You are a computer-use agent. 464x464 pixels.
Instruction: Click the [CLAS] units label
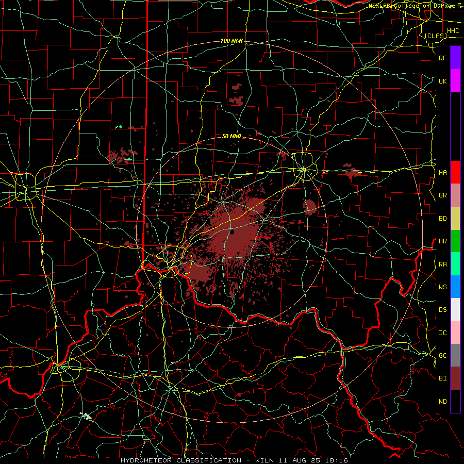click(436, 36)
